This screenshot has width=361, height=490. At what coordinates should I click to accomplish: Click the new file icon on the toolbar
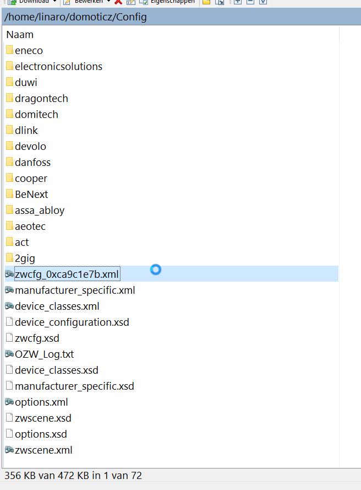[x=219, y=2]
